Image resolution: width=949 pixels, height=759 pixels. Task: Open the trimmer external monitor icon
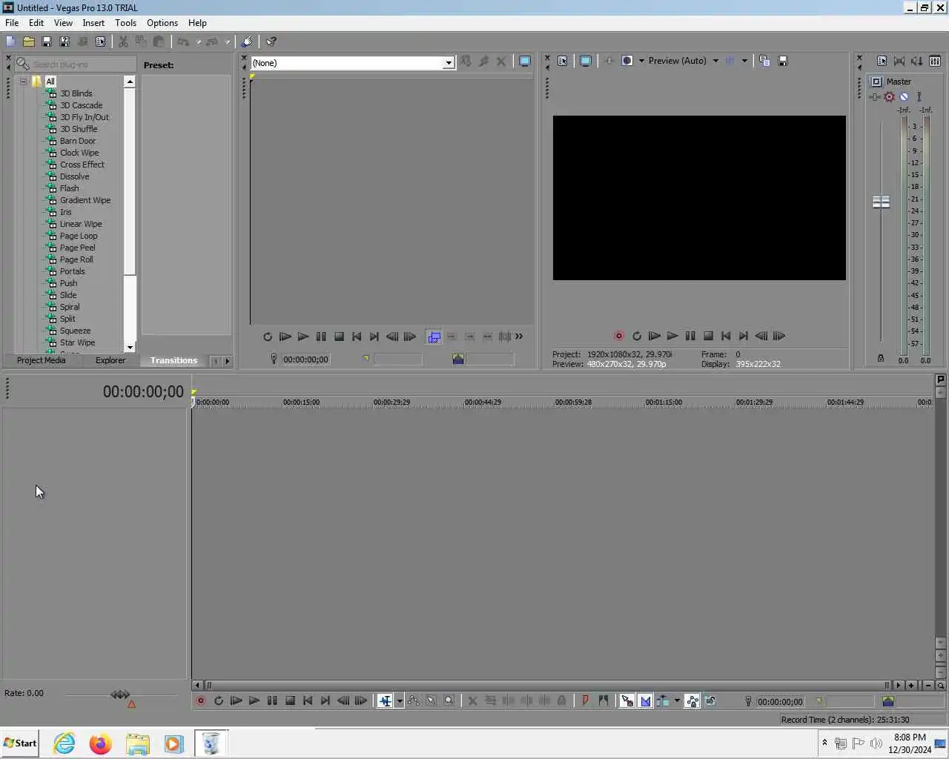click(x=525, y=62)
